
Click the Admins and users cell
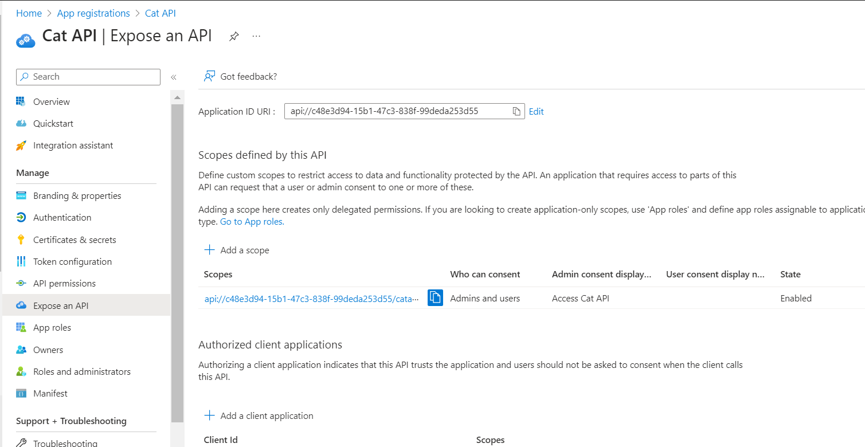pyautogui.click(x=486, y=298)
